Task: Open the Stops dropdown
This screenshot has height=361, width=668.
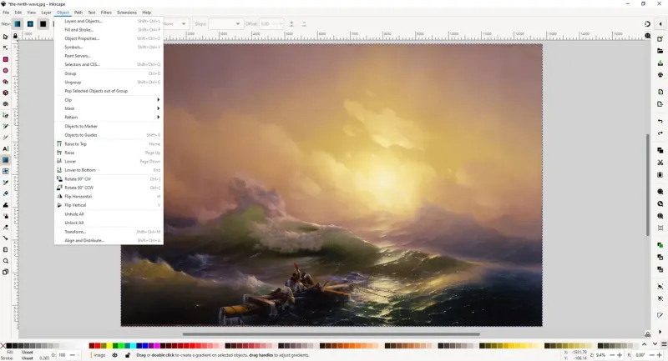Action: [x=225, y=24]
